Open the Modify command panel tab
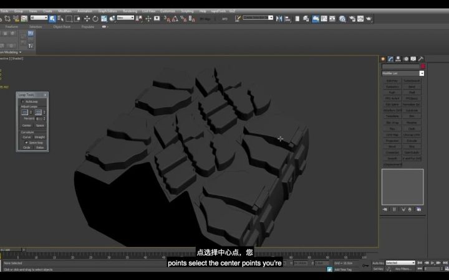The image size is (449, 280). 390,59
